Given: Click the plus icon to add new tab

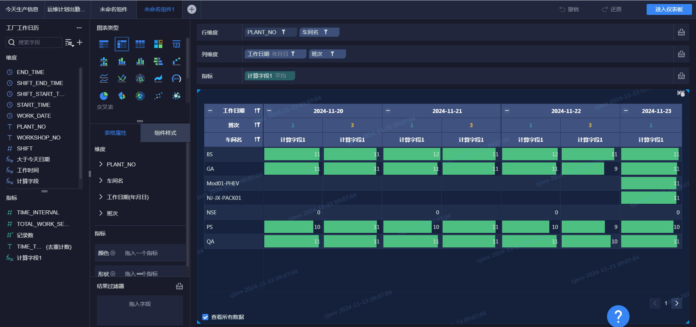Looking at the screenshot, I should point(192,9).
